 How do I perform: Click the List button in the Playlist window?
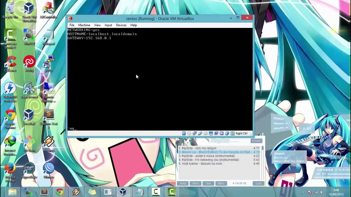point(259,183)
